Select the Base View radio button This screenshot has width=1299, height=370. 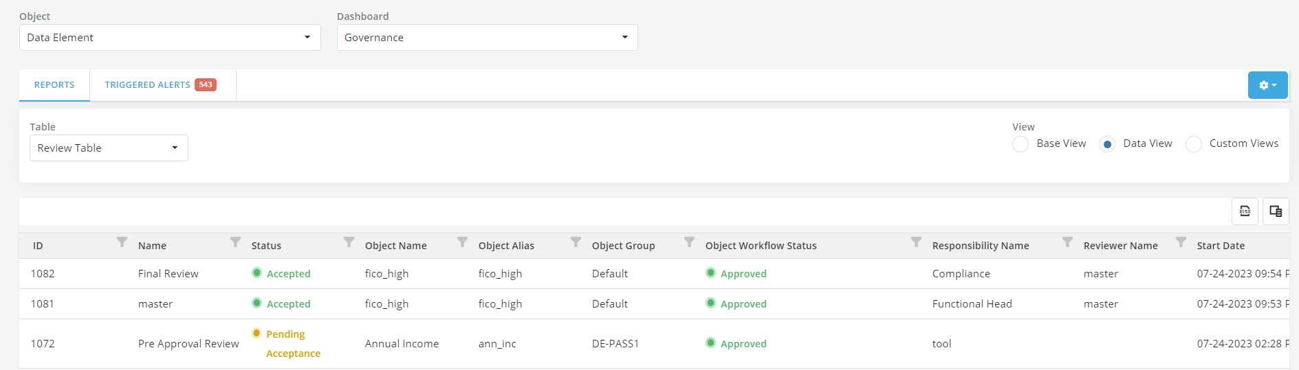1020,144
